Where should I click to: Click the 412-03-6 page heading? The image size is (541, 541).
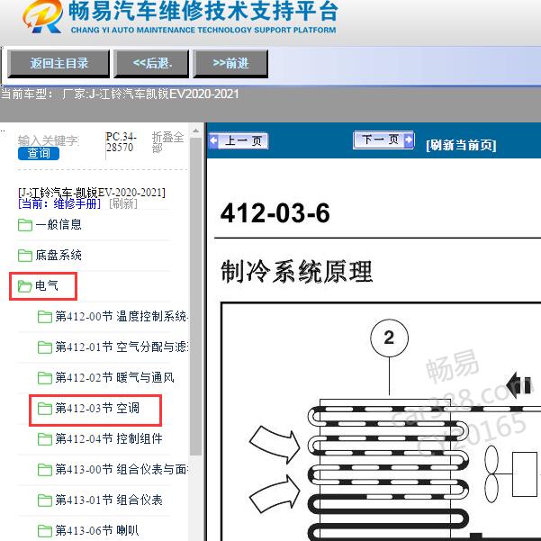pyautogui.click(x=275, y=212)
